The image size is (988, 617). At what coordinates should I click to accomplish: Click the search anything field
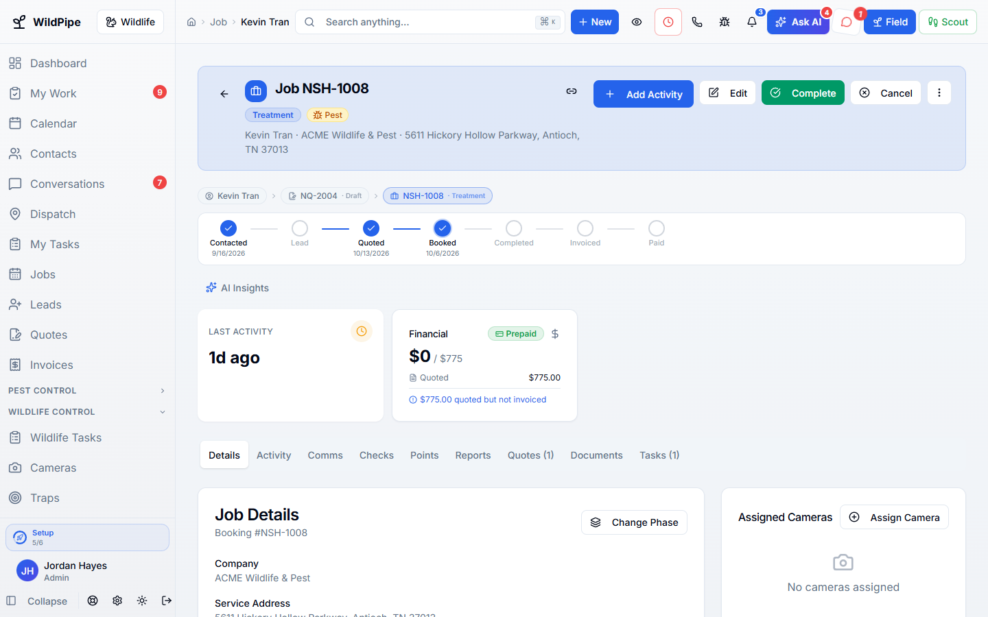430,22
